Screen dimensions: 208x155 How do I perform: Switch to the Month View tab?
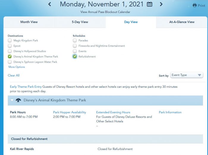29,22
